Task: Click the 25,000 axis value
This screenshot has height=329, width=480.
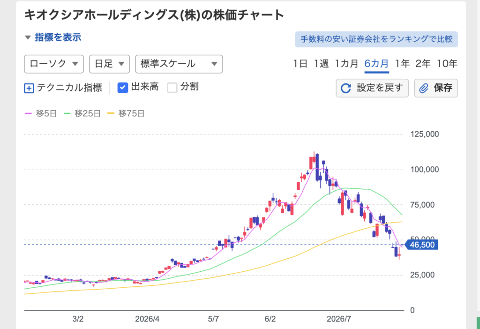Action: pyautogui.click(x=422, y=275)
